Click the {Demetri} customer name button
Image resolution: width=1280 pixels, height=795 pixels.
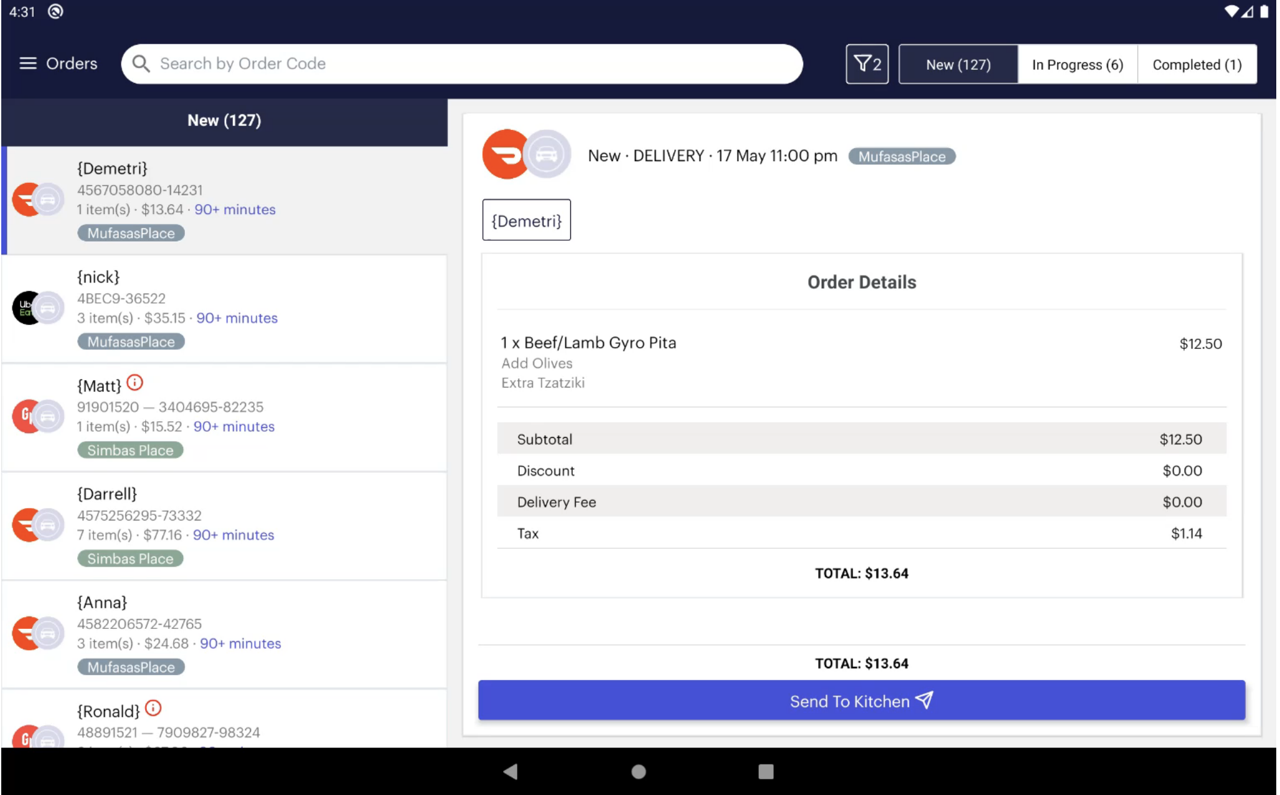526,220
